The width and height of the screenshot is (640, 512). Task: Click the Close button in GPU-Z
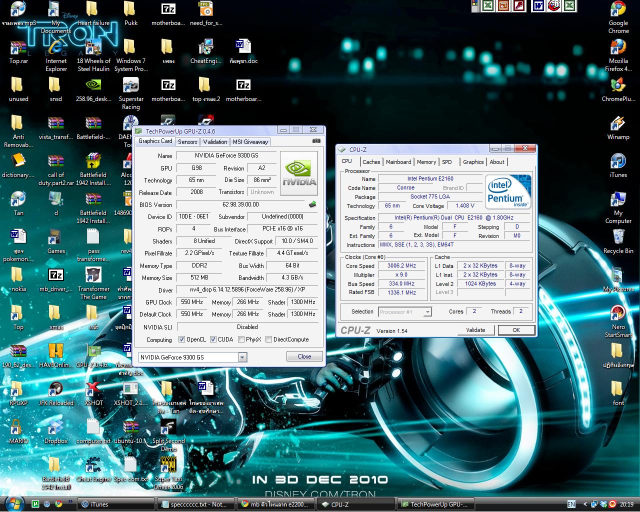(304, 356)
